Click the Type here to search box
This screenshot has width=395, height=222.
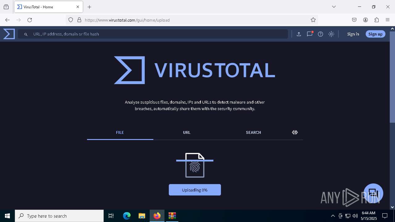[x=59, y=216]
